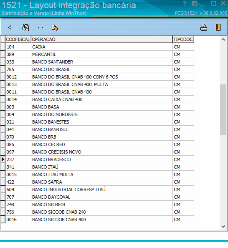The width and height of the screenshot is (228, 248).
Task: Click the CM cell in the CAIXA row
Action: pos(183,47)
